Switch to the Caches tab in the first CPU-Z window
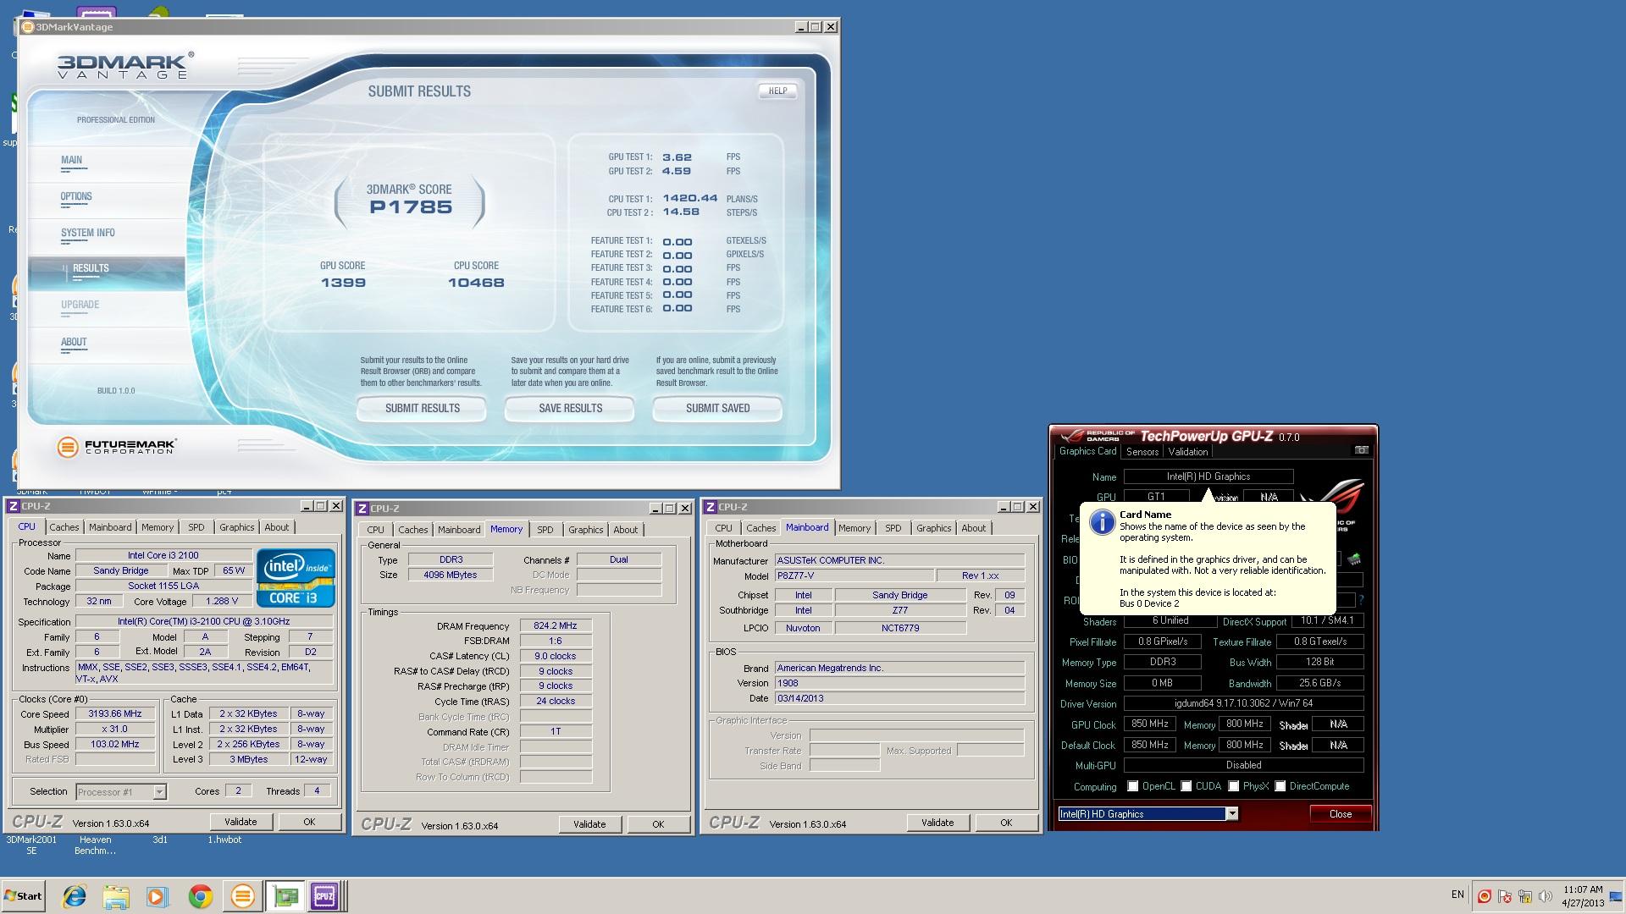1626x914 pixels. pyautogui.click(x=64, y=527)
